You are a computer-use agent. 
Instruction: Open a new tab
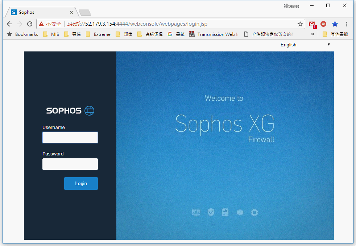coord(85,12)
